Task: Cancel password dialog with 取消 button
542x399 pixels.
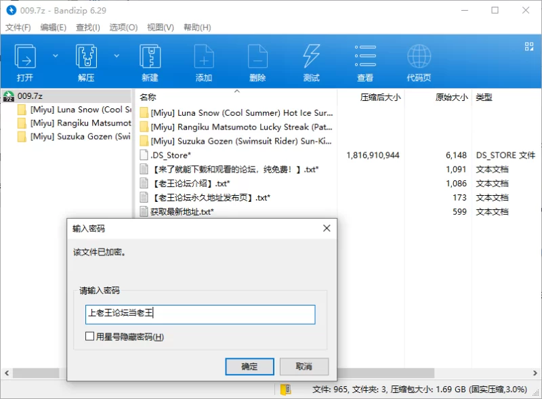Action: [x=304, y=366]
